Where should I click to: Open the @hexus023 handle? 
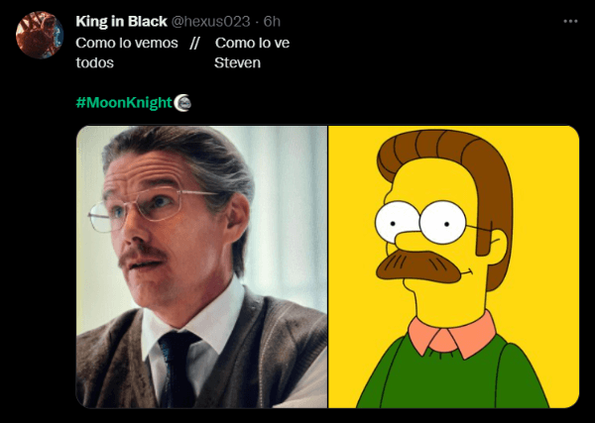pos(210,22)
